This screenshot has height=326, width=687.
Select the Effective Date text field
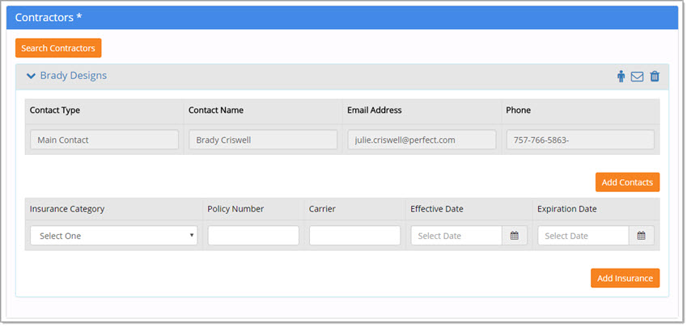456,236
